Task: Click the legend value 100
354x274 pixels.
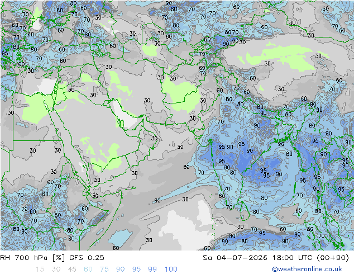Action: click(x=171, y=270)
